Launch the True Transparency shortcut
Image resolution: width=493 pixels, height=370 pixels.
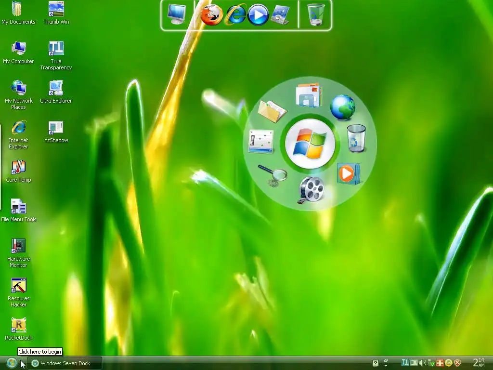coord(56,56)
